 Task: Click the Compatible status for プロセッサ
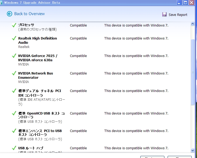[x=78, y=25]
